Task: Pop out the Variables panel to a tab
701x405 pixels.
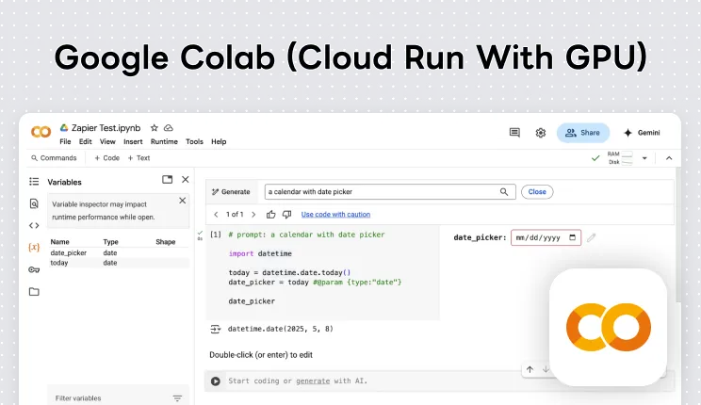Action: click(x=167, y=179)
